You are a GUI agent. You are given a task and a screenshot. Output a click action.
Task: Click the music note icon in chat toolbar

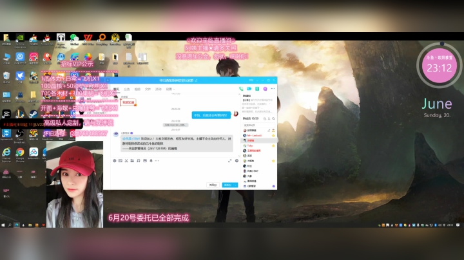click(x=139, y=161)
